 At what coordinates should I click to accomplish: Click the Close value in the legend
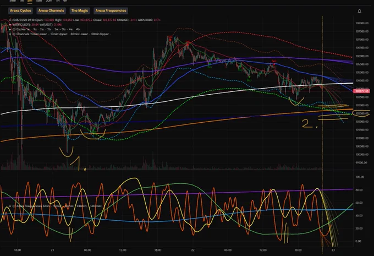[109, 20]
